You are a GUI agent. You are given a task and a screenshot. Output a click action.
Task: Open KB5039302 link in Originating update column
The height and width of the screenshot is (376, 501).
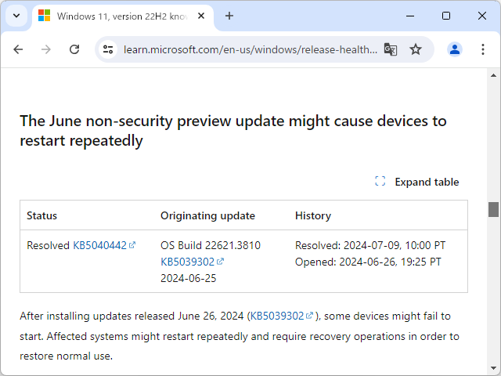click(188, 262)
